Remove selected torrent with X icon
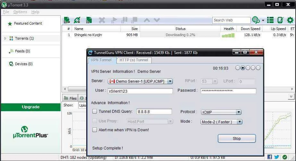 tap(102, 20)
